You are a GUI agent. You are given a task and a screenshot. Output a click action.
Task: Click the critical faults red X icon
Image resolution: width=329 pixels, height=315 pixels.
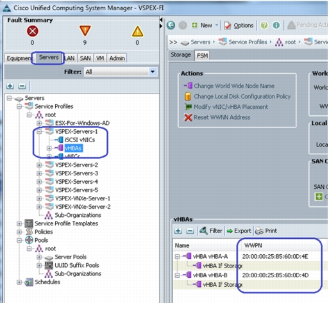coord(33,31)
